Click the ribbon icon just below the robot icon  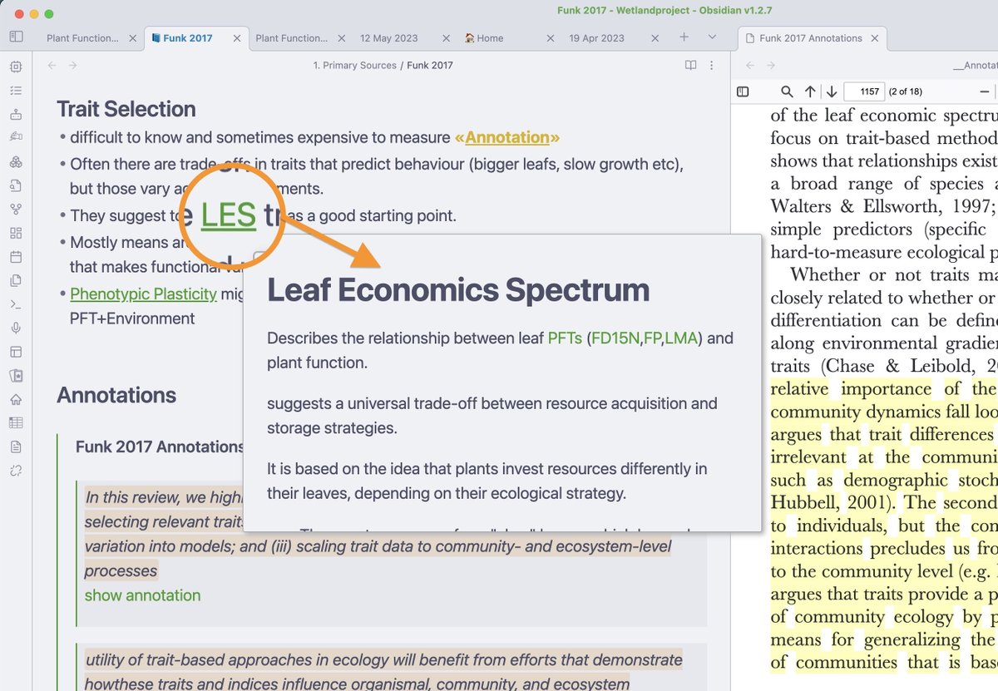point(16,138)
